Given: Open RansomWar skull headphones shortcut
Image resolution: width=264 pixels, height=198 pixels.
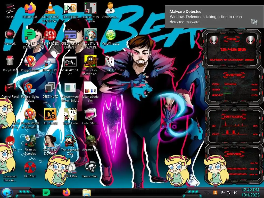Looking at the screenshot, I should pos(90,170).
